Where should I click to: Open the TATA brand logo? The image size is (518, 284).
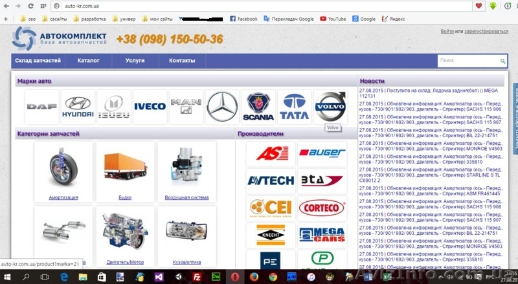[295, 107]
